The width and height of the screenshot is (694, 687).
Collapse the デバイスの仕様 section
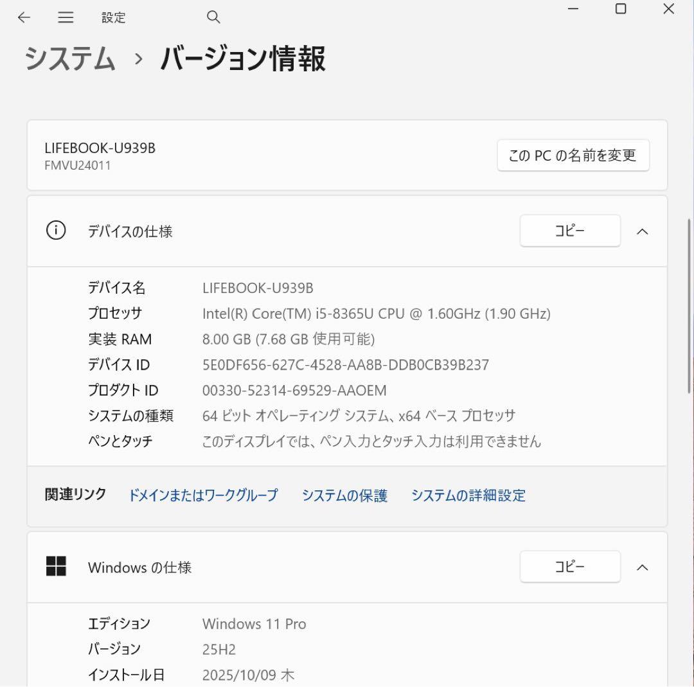tap(643, 231)
